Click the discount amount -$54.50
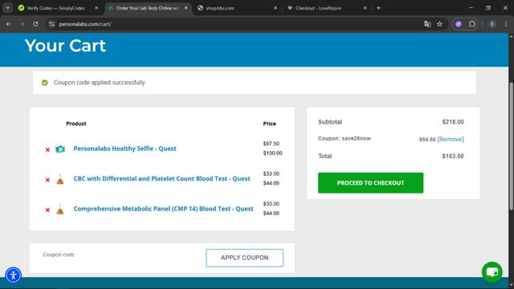 point(426,140)
